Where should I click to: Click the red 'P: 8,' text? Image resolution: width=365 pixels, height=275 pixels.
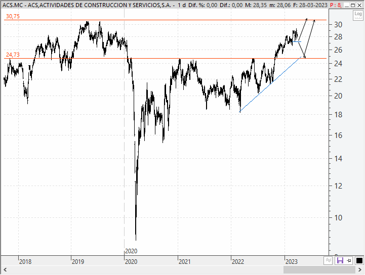pos(336,5)
